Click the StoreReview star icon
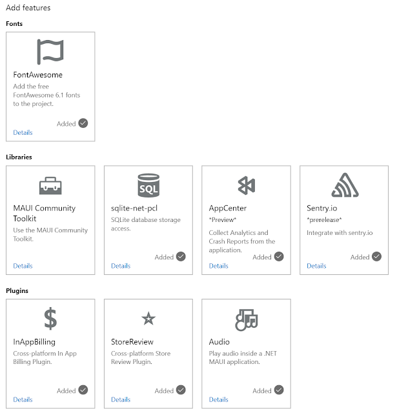Screen dimensions: 397x413 148,318
